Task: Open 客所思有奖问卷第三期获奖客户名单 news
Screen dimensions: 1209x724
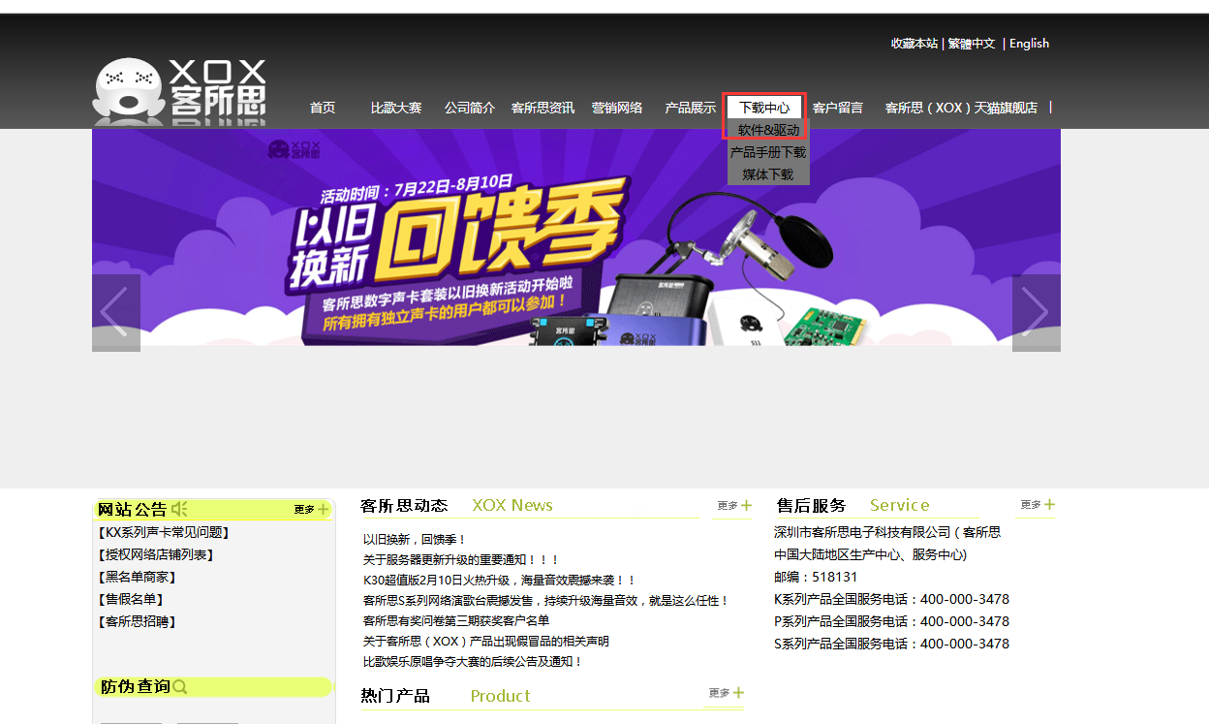Action: [456, 620]
